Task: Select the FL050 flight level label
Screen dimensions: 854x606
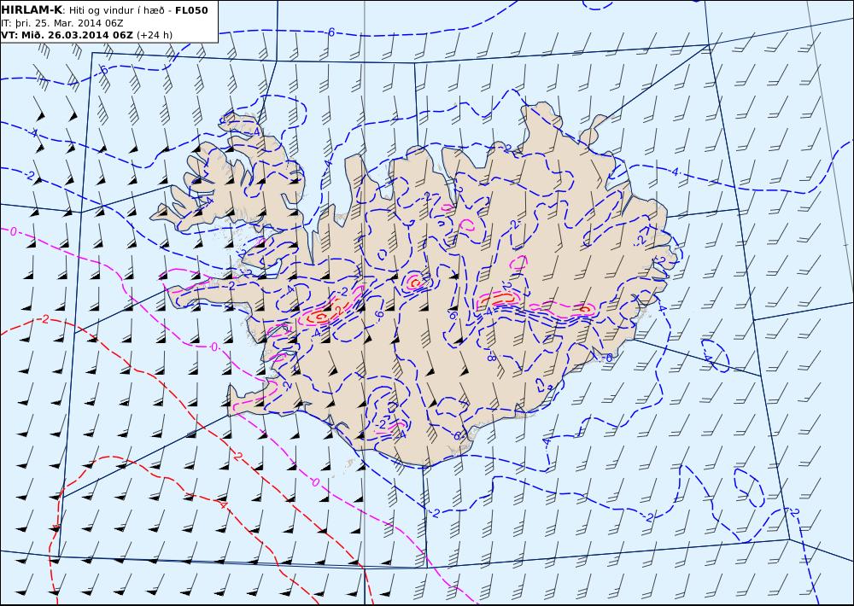Action: (191, 10)
